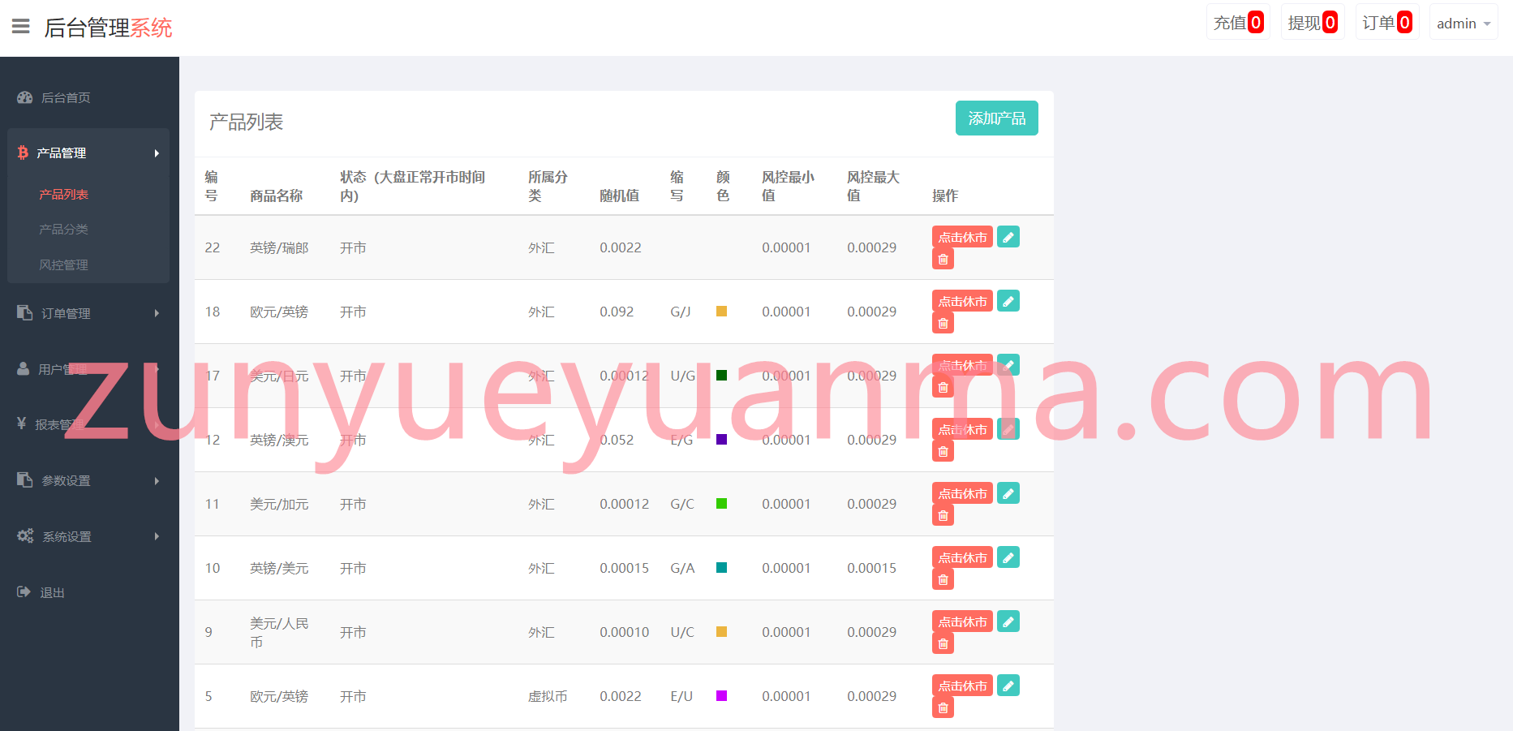Click the 随机值 column header
The image size is (1513, 731).
[x=619, y=196]
